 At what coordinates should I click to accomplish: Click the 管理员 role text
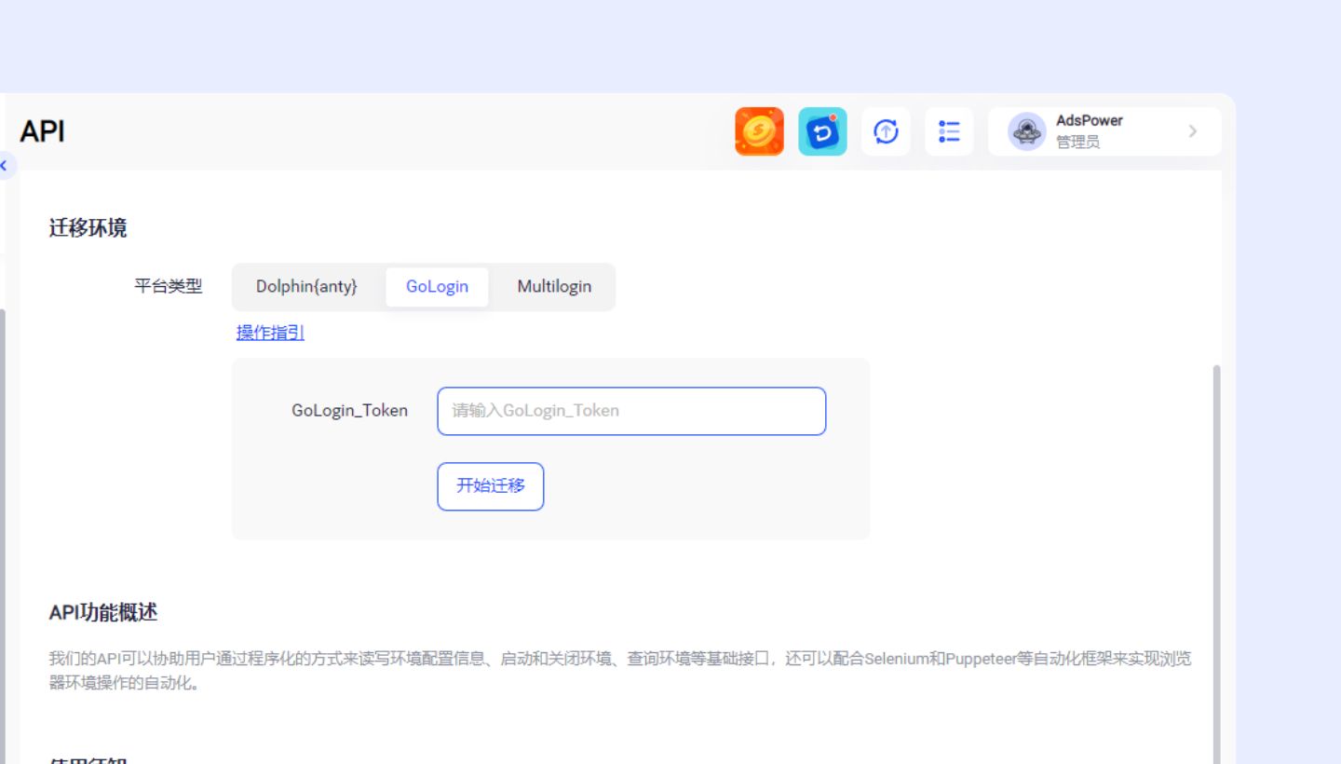[x=1077, y=143]
